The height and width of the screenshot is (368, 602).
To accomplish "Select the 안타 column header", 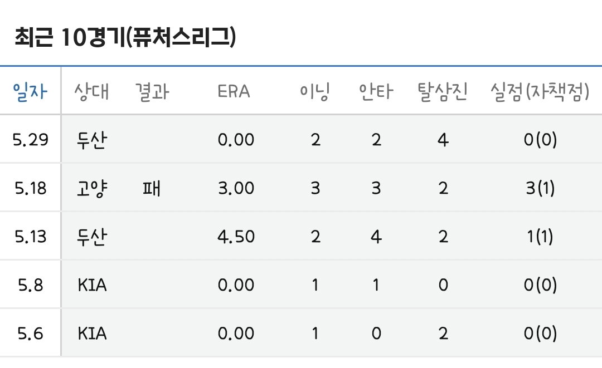I will point(376,91).
